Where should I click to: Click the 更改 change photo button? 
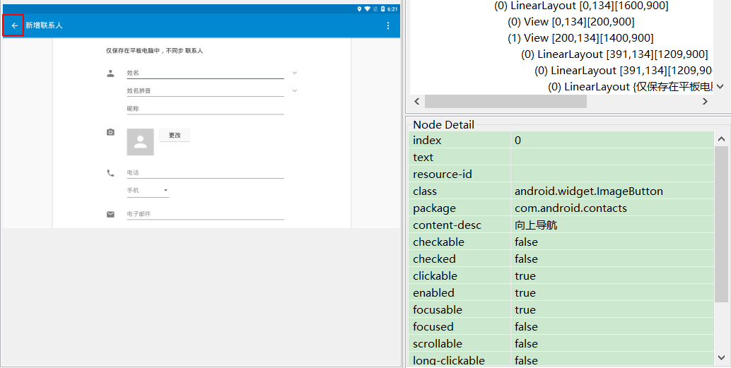[175, 135]
